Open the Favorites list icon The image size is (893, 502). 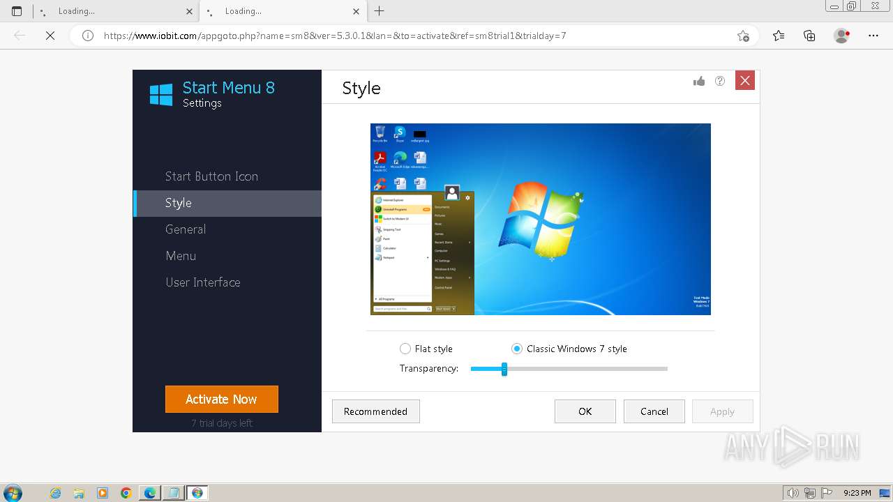pos(779,36)
